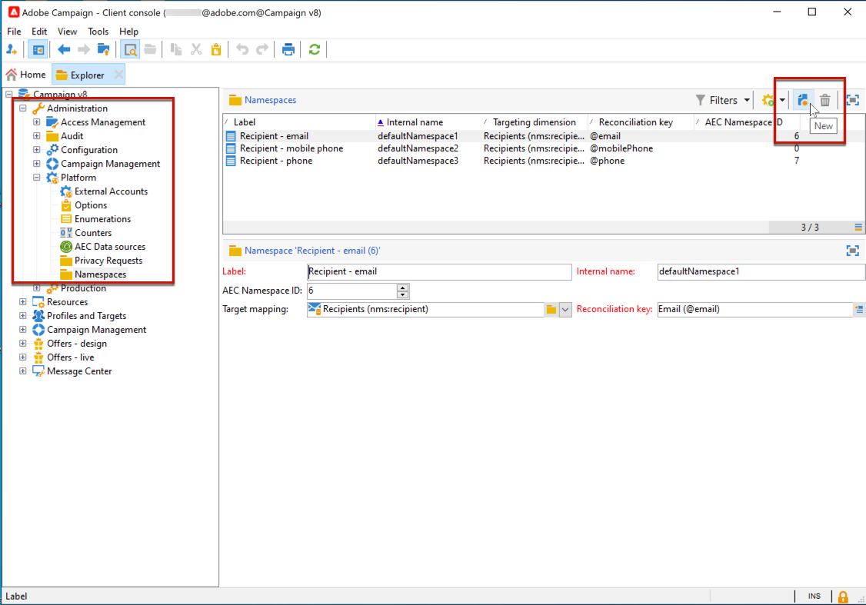Click the Redo arrow icon
The image size is (866, 605).
coord(261,50)
